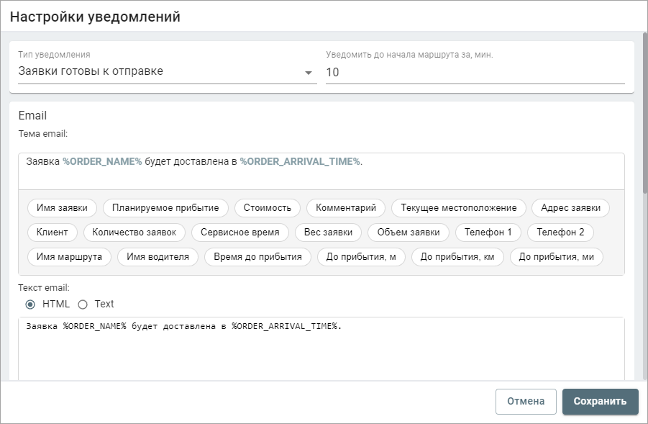
Task: Insert the Количество заявок tag
Action: 134,232
